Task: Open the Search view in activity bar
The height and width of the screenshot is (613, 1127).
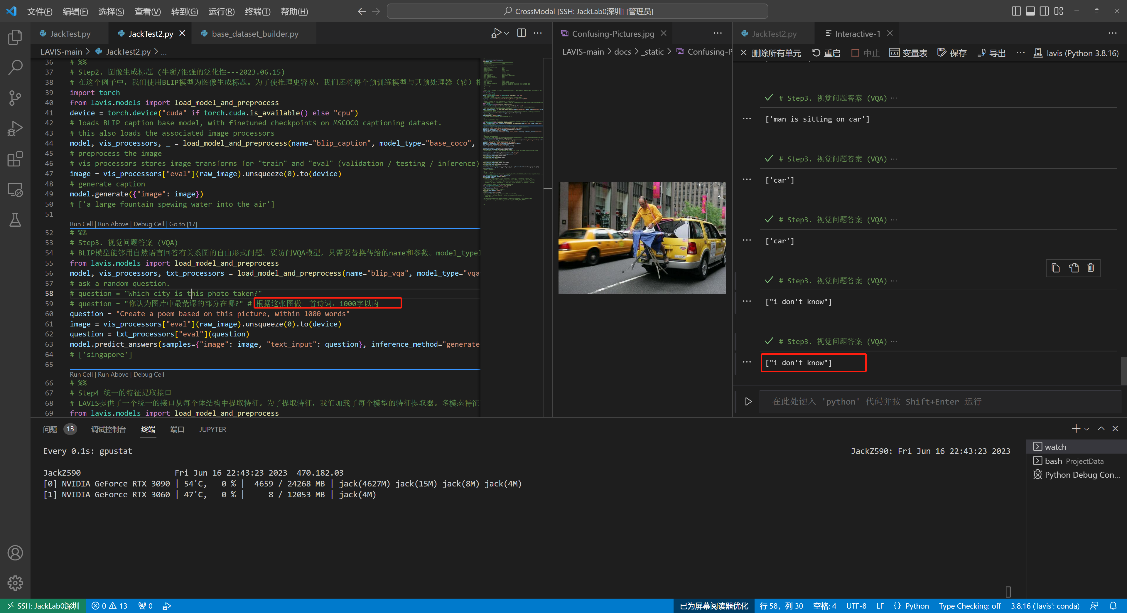Action: click(x=15, y=68)
